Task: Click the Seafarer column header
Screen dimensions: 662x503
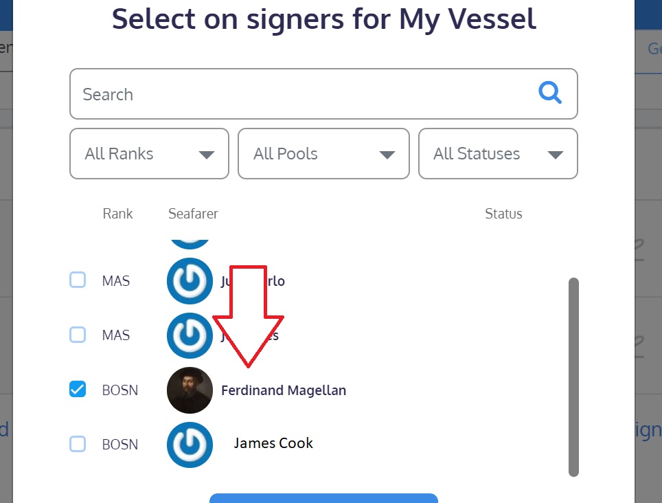Action: (x=193, y=214)
